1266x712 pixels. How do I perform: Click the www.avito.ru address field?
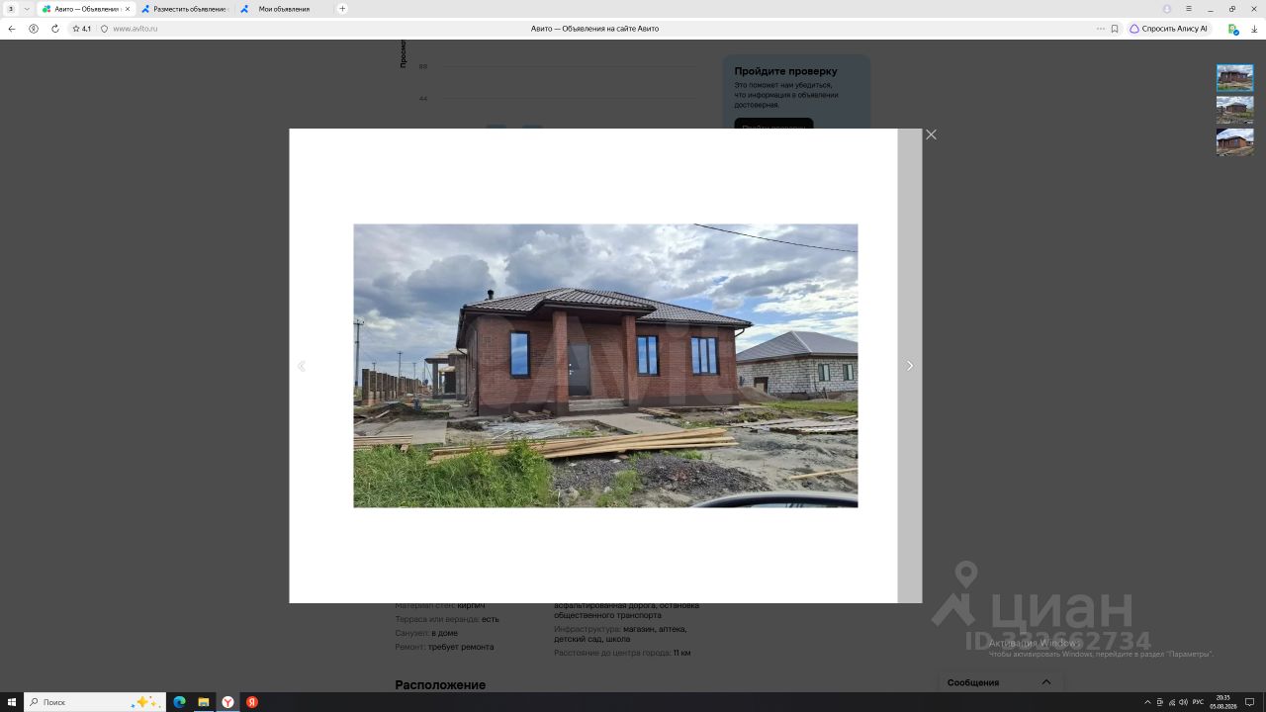[x=136, y=29]
